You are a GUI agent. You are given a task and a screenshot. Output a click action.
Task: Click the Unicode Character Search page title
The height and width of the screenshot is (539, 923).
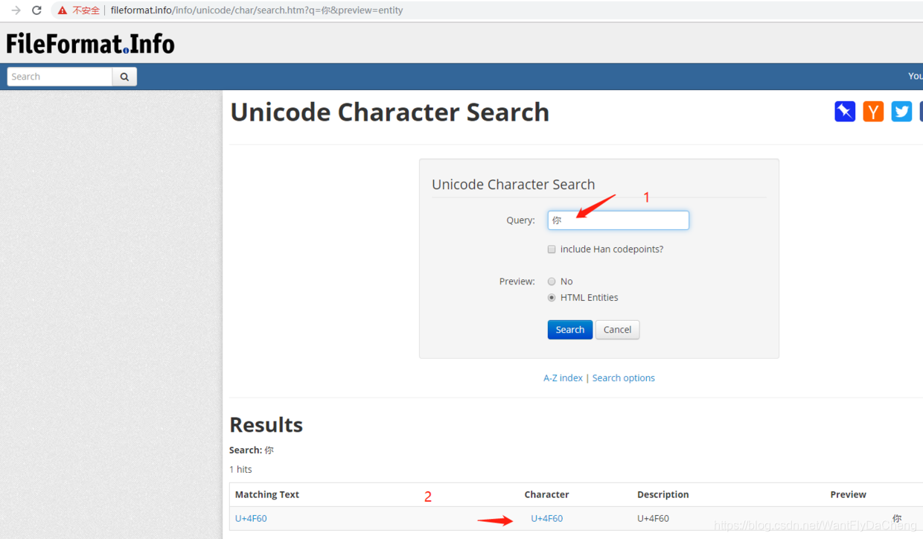tap(390, 112)
